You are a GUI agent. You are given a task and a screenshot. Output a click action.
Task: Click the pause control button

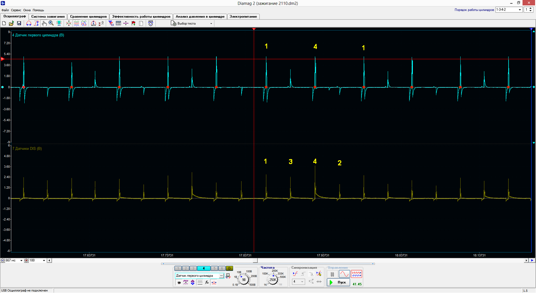coord(332,274)
